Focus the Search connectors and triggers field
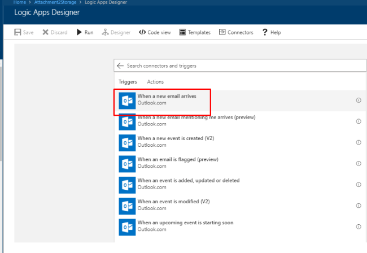Viewport: 367px width, 253px height. coord(240,66)
